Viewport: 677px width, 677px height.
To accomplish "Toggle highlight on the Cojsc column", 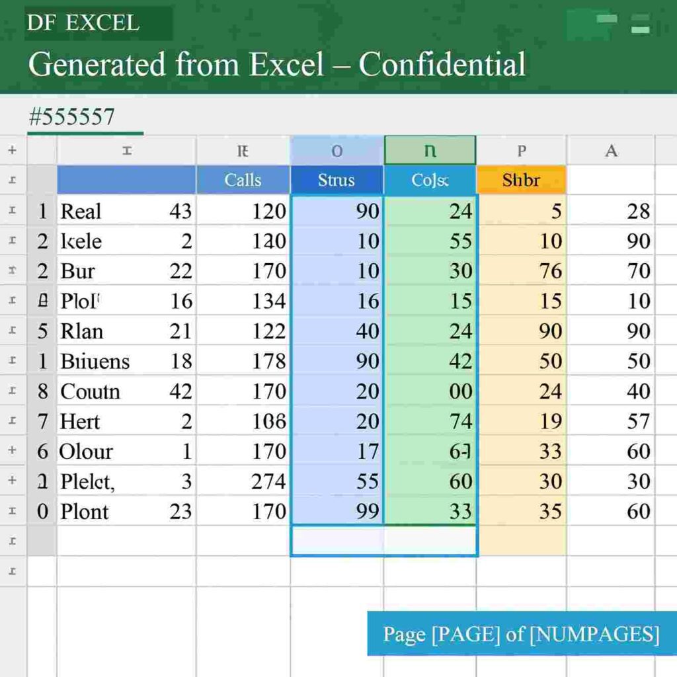I will [x=430, y=180].
